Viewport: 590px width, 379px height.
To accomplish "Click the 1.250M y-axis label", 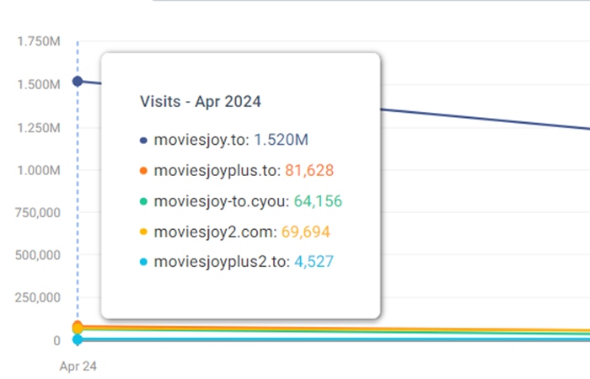I will point(39,128).
